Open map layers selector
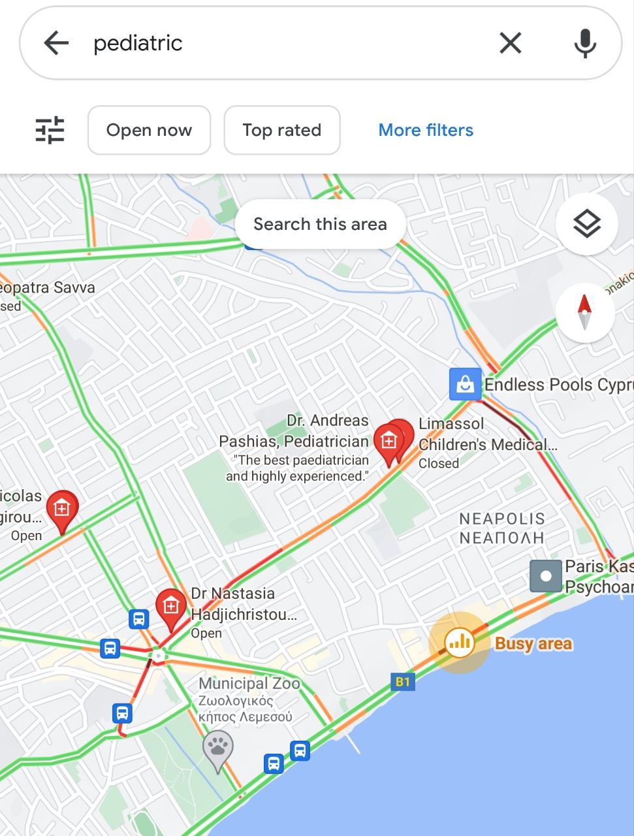The image size is (634, 836). click(586, 224)
